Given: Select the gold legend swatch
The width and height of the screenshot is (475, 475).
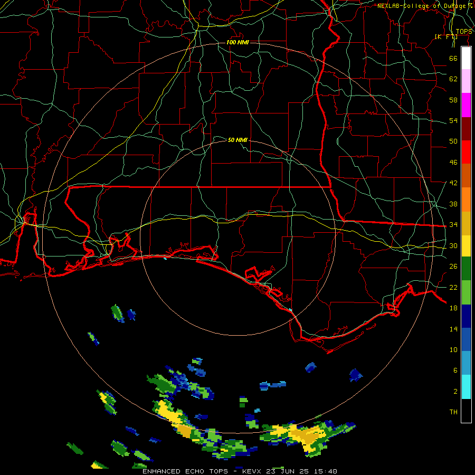Looking at the screenshot, I should 466,223.
